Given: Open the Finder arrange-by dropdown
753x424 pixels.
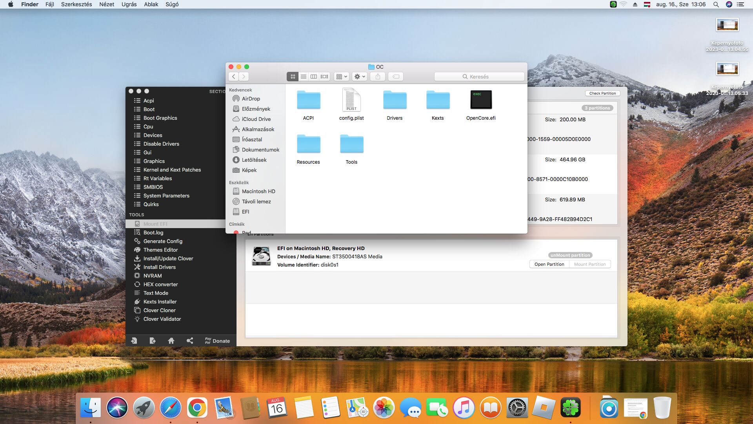Looking at the screenshot, I should tap(342, 77).
